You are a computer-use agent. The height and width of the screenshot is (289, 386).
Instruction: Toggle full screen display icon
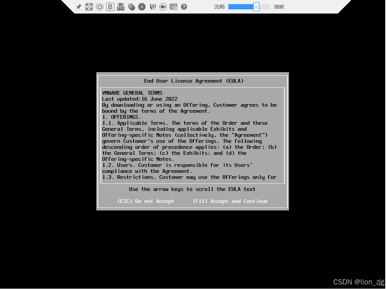coord(89,7)
